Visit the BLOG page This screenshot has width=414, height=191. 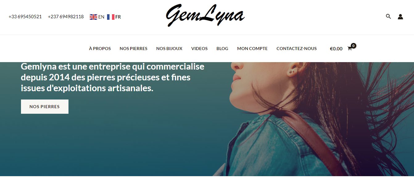pyautogui.click(x=222, y=49)
